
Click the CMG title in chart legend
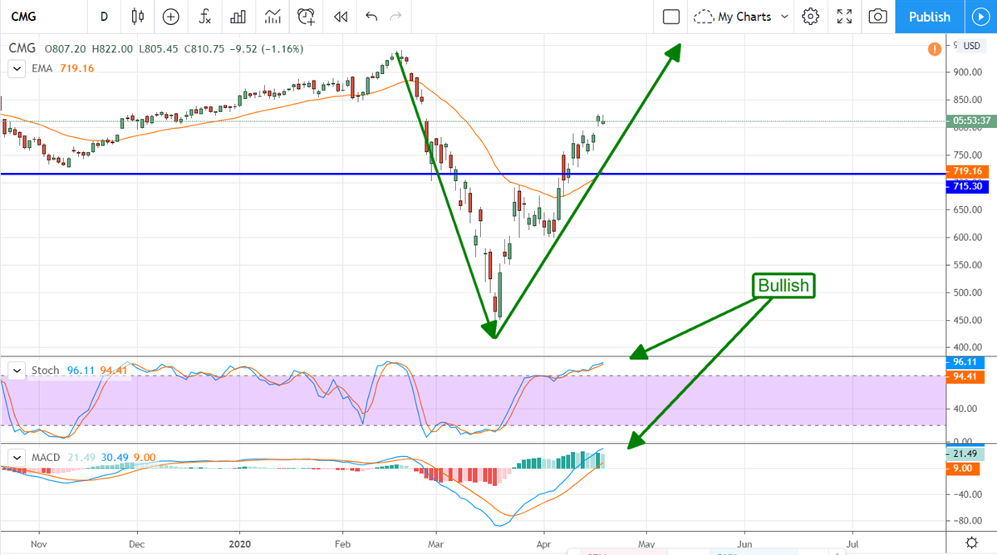pos(22,49)
